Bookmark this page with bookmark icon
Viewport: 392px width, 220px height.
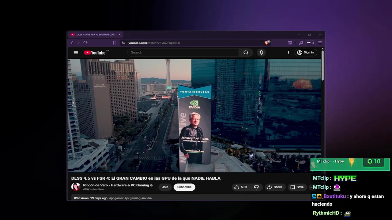(x=115, y=43)
